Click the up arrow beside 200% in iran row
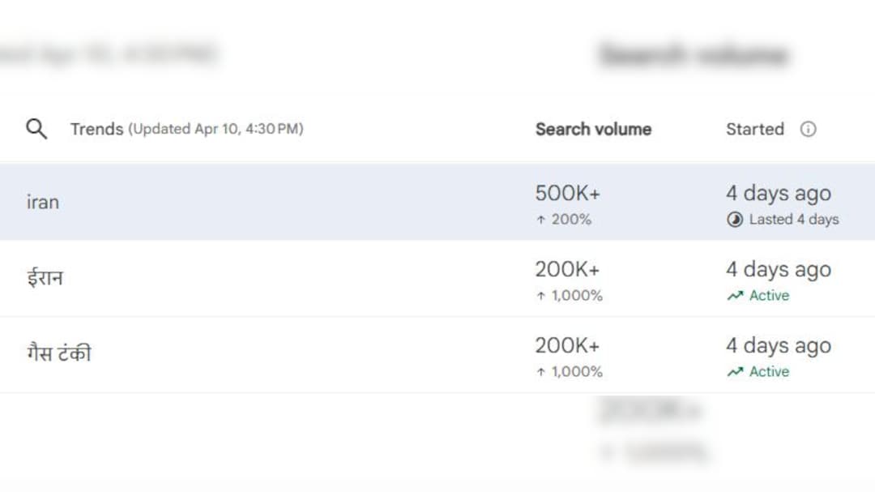This screenshot has width=875, height=492. (540, 220)
